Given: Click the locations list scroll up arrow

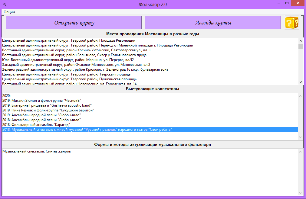Looking at the screenshot, I should 301,41.
